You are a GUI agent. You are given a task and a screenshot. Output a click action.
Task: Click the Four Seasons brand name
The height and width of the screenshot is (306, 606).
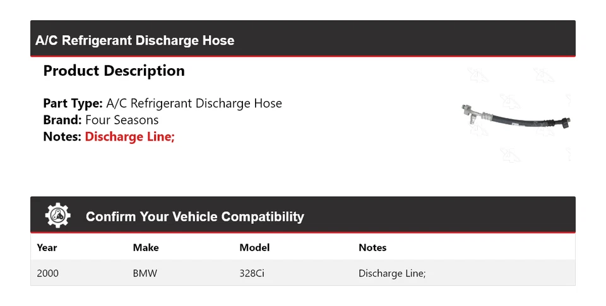tap(122, 120)
